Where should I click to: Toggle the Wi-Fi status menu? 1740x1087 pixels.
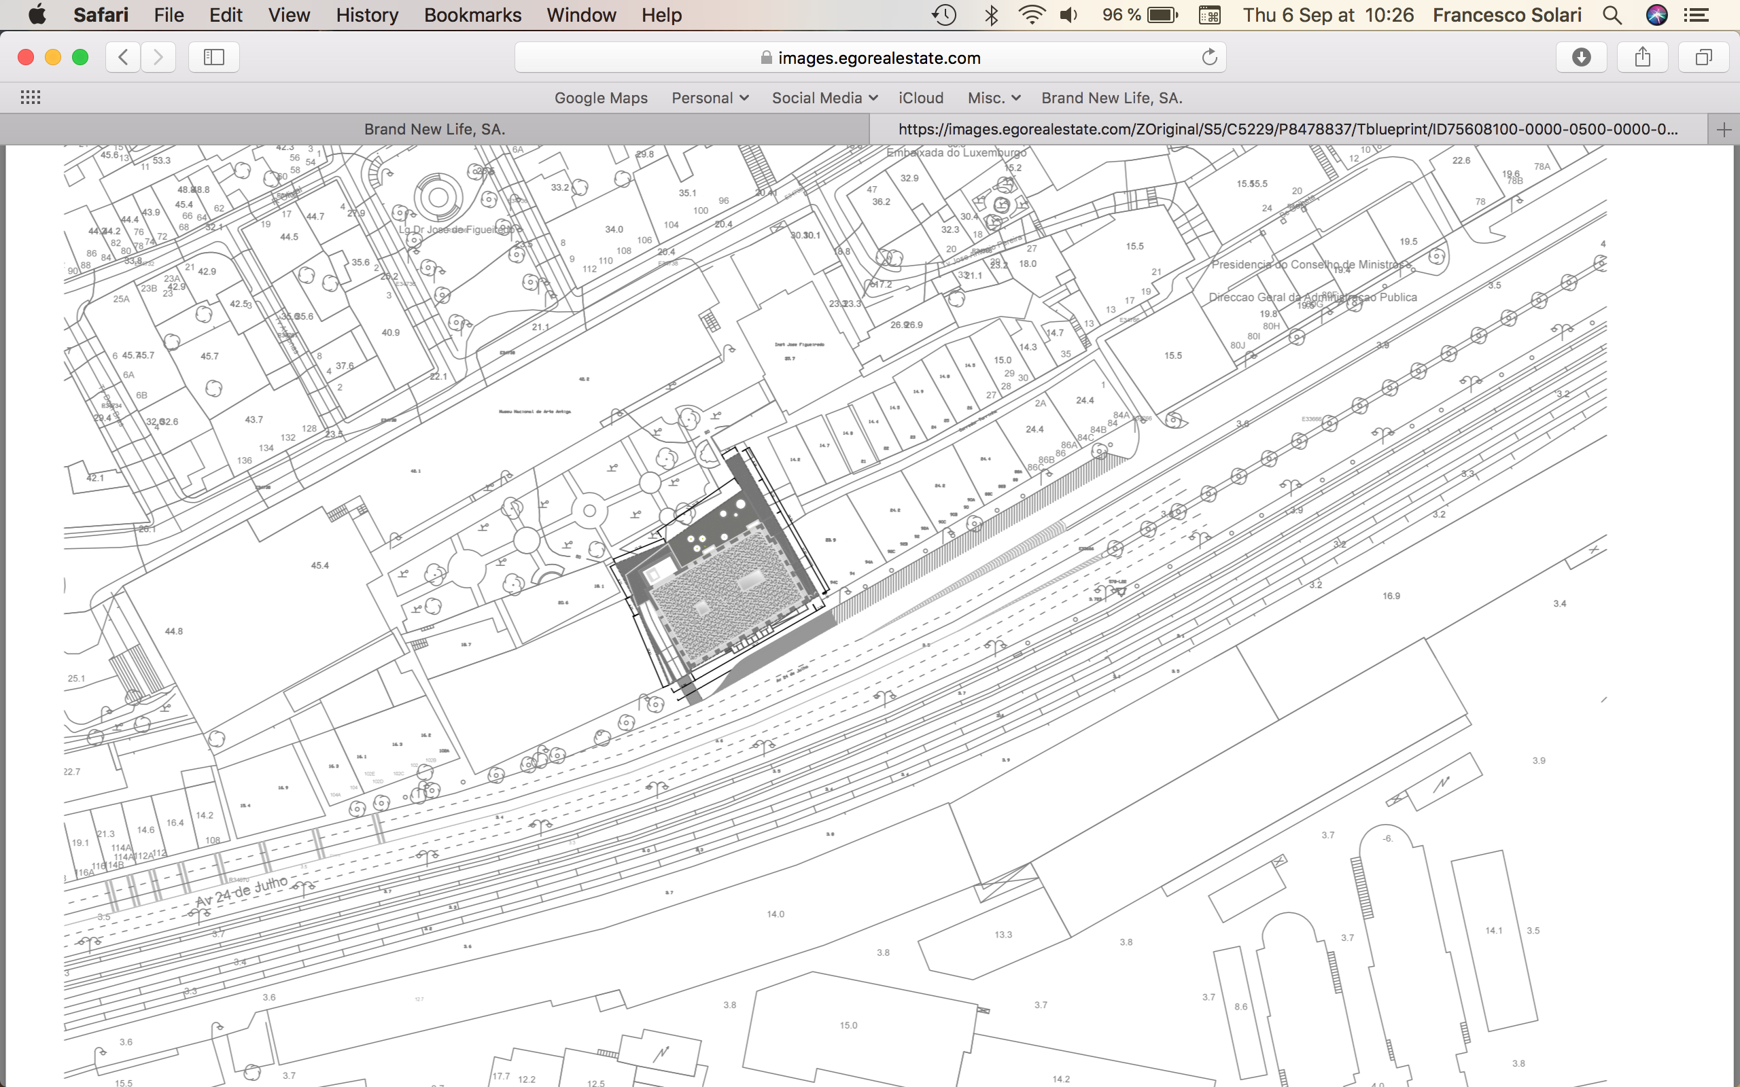tap(1031, 15)
